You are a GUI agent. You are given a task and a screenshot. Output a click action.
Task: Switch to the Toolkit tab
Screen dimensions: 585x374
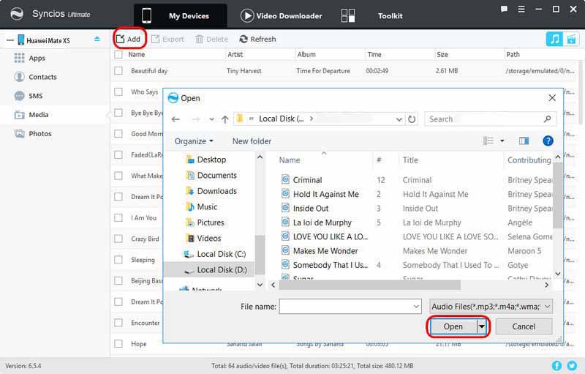click(372, 15)
